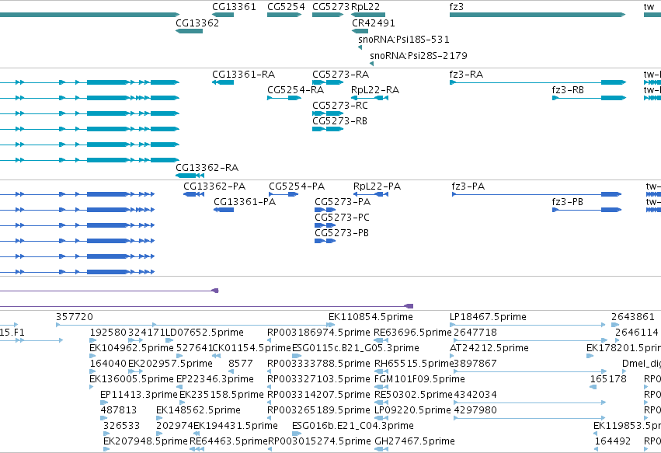Select snoRNA:Psi28S-2179 feature label
Image resolution: width=661 pixels, height=453 pixels.
[419, 55]
